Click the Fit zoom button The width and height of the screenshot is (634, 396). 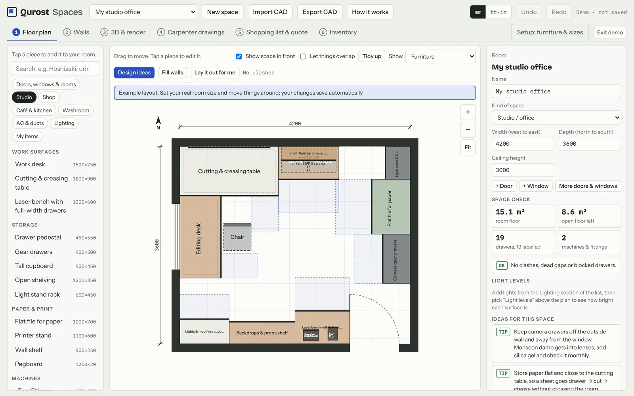click(468, 147)
